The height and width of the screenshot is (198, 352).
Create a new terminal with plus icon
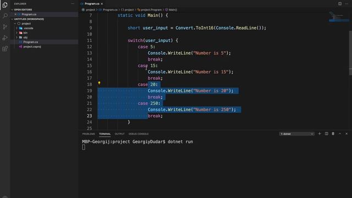(320, 134)
